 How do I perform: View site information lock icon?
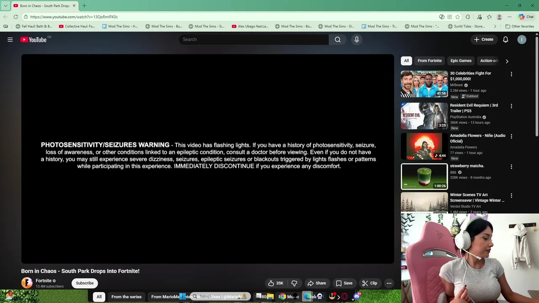coord(26,17)
